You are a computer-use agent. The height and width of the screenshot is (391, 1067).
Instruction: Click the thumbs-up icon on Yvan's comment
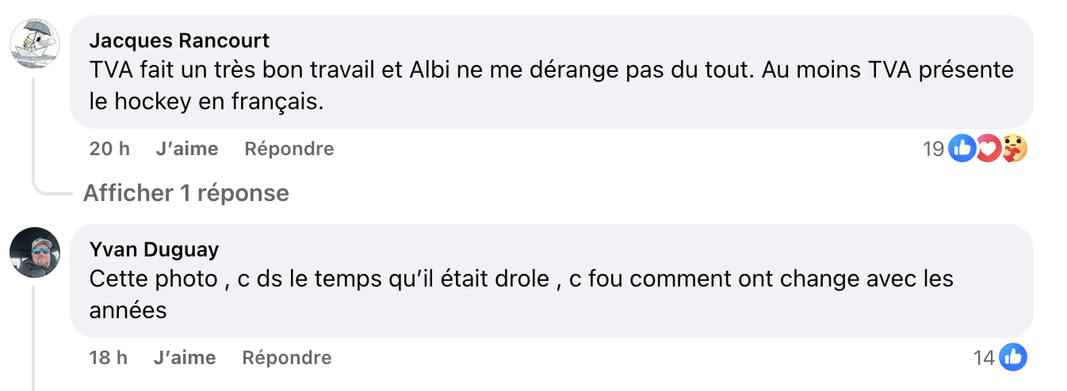point(1013,358)
